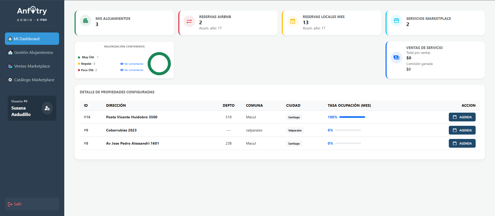Click Comisión ganada label

click(419, 64)
